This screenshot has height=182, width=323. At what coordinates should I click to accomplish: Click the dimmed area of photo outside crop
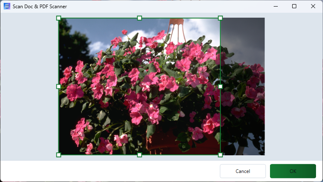[243, 86]
